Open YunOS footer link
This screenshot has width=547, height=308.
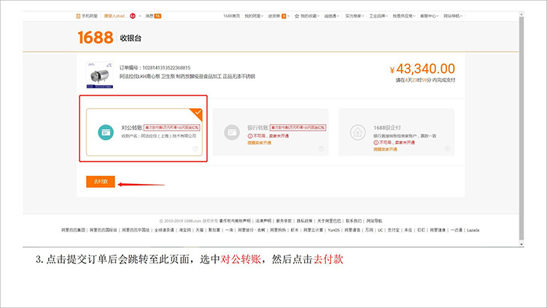coord(334,230)
